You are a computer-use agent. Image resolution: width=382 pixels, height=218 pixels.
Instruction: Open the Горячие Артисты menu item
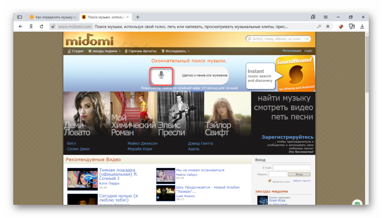click(140, 51)
